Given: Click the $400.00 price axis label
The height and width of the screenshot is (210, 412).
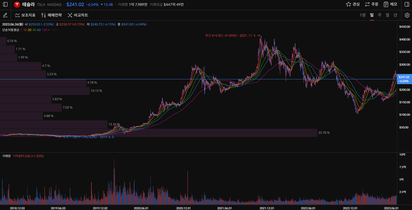Looking at the screenshot, I should pyautogui.click(x=405, y=39).
